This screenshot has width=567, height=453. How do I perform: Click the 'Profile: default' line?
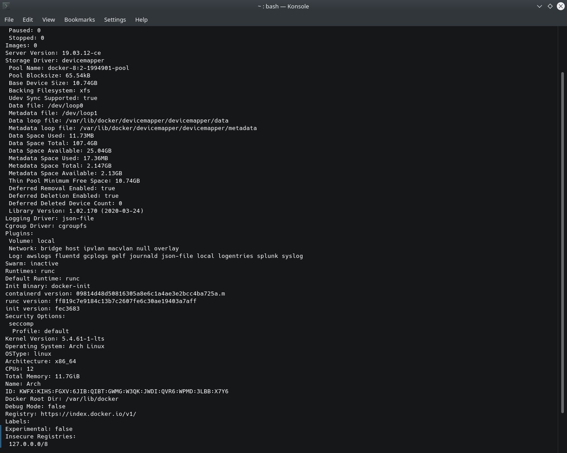pos(41,331)
